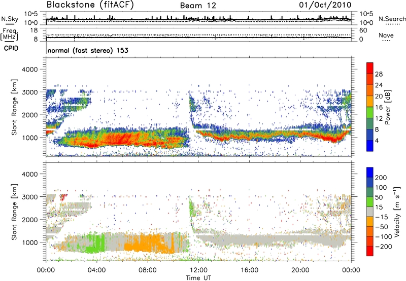Viewport: 406px width, 281px height.
Task: Click the red top segment of Power colorbar
Action: pos(370,68)
